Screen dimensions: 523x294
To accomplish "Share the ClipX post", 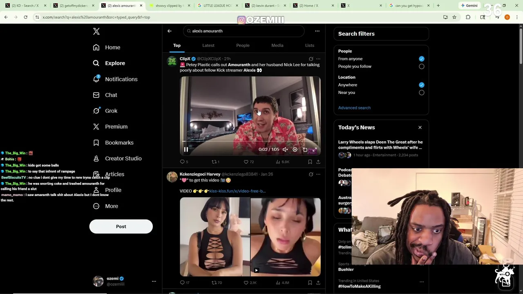I will point(318,162).
